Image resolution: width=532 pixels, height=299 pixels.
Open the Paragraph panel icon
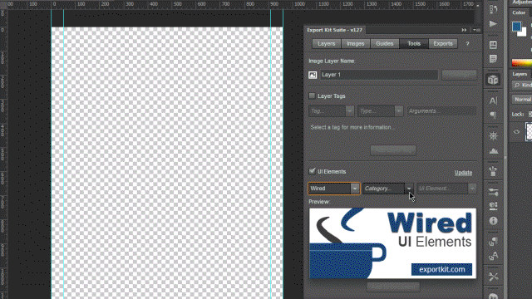coord(493,115)
